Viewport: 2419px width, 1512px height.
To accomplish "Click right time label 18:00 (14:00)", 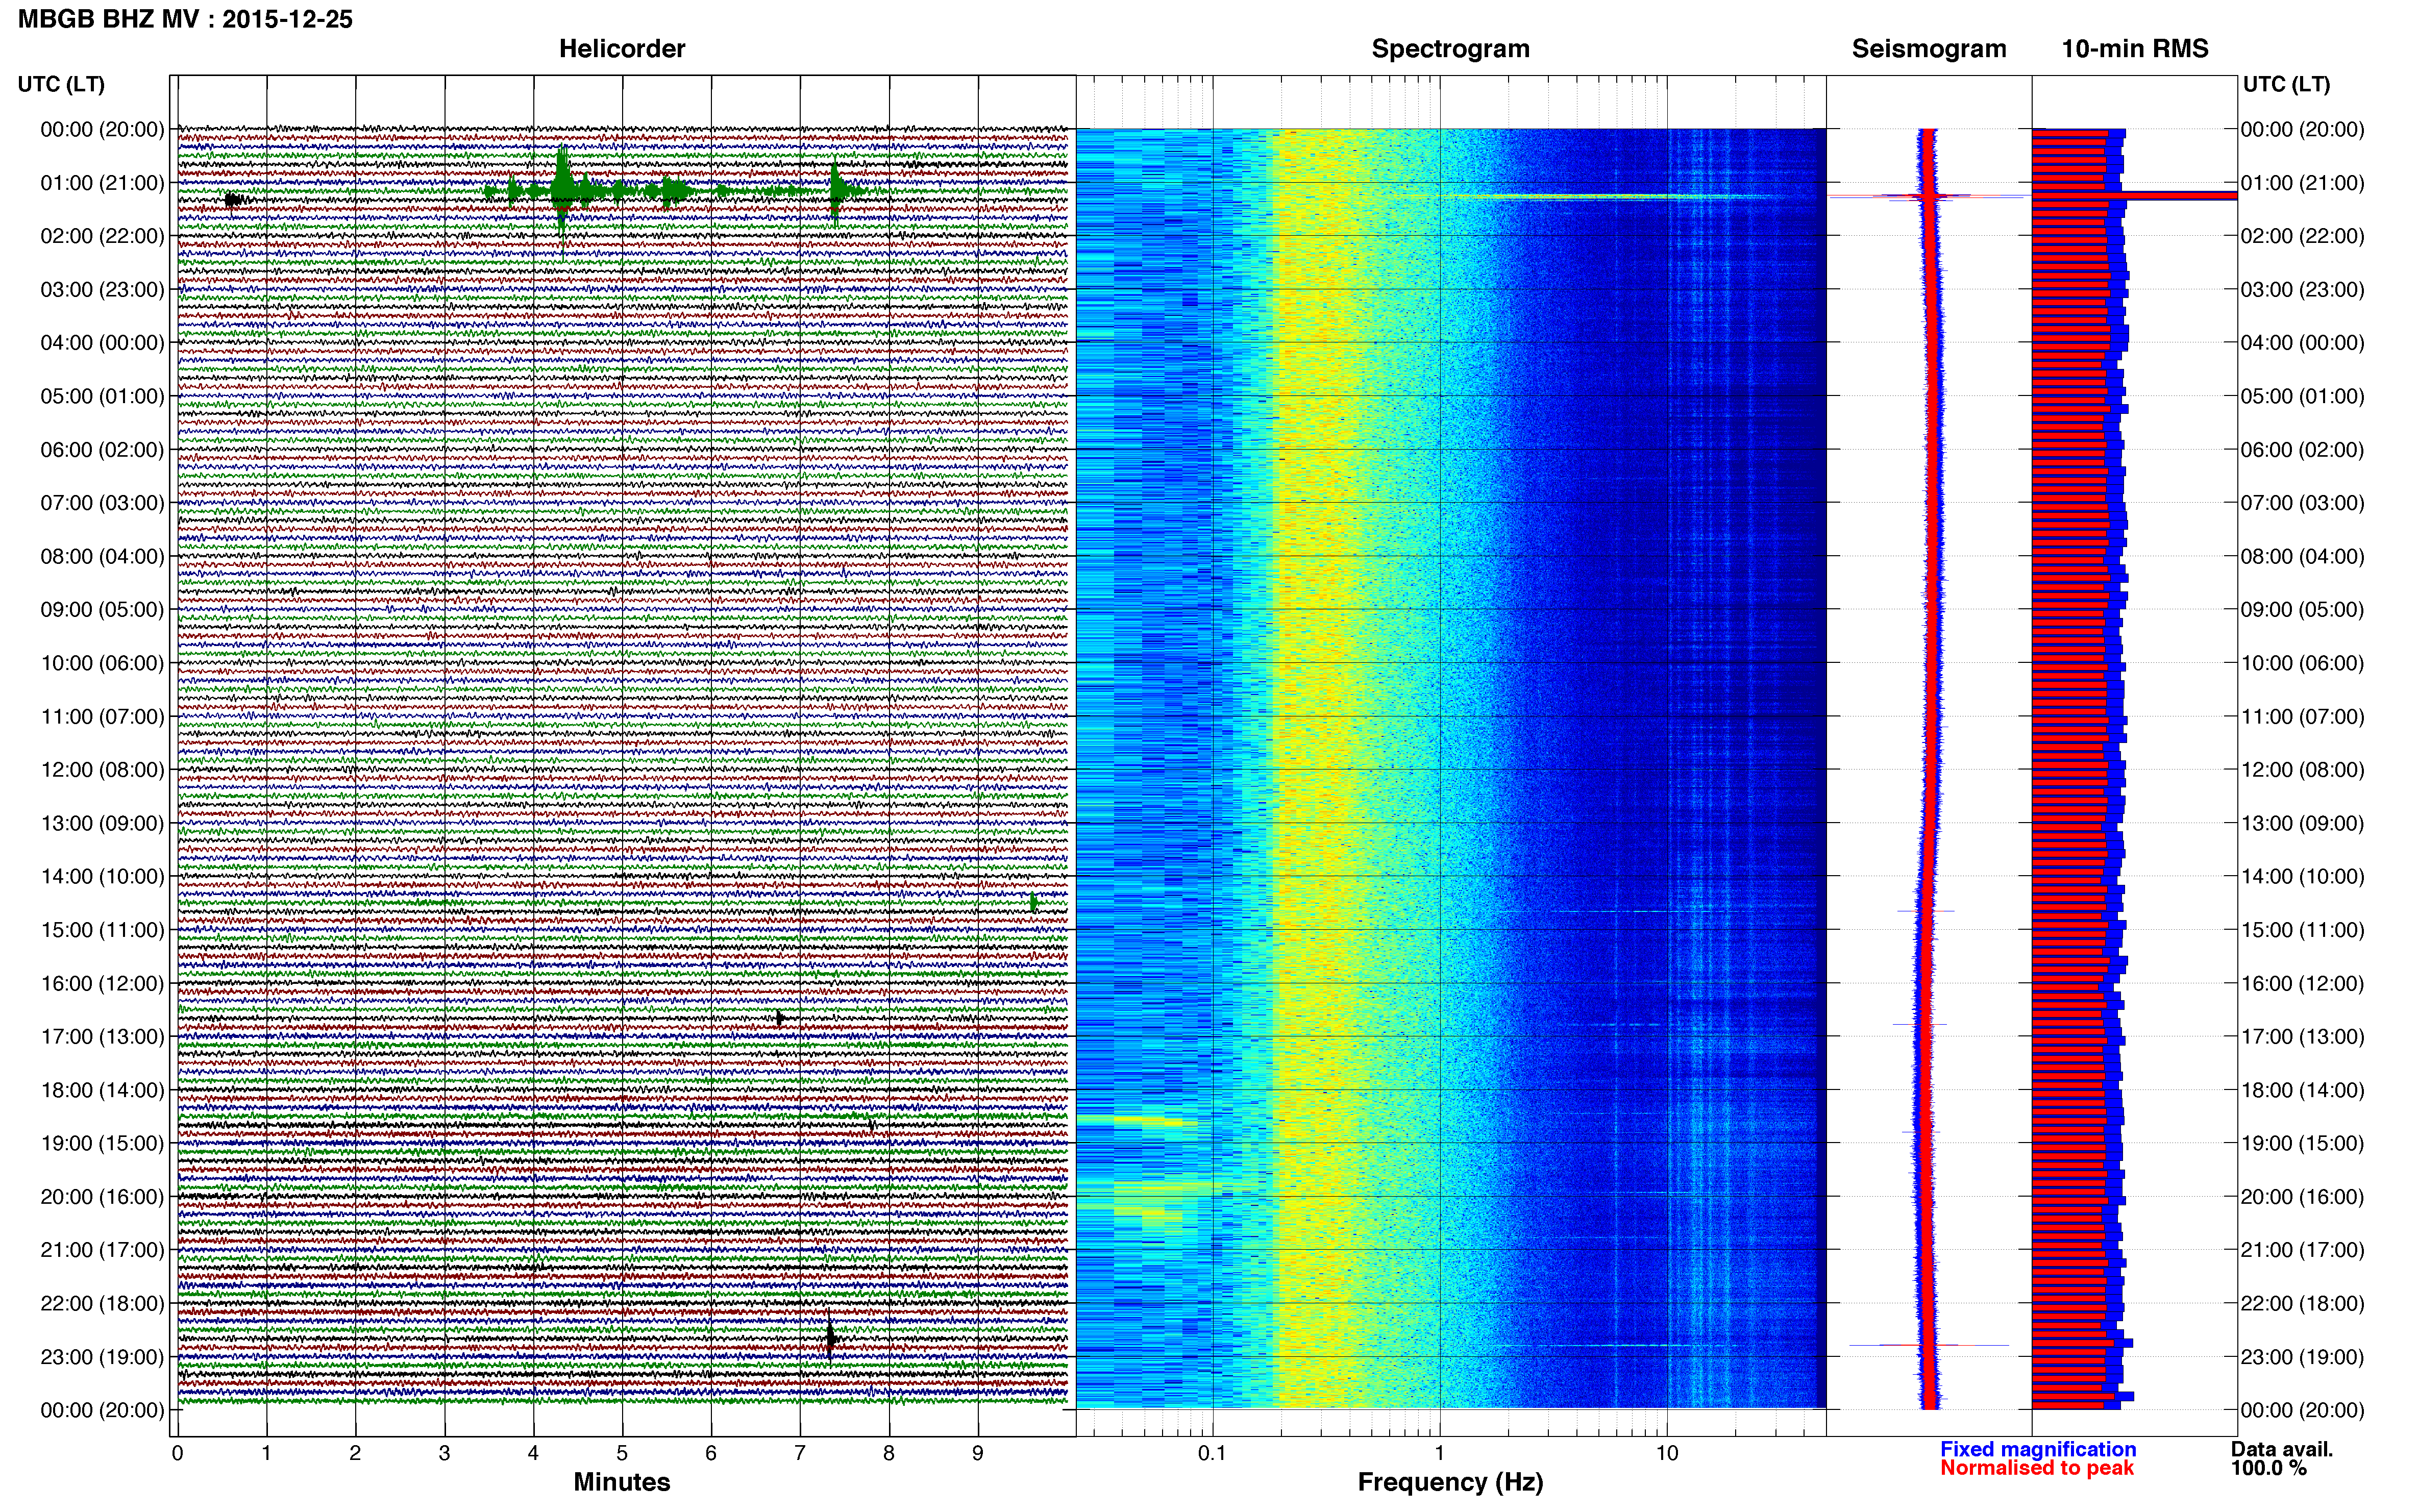I will click(2302, 1090).
